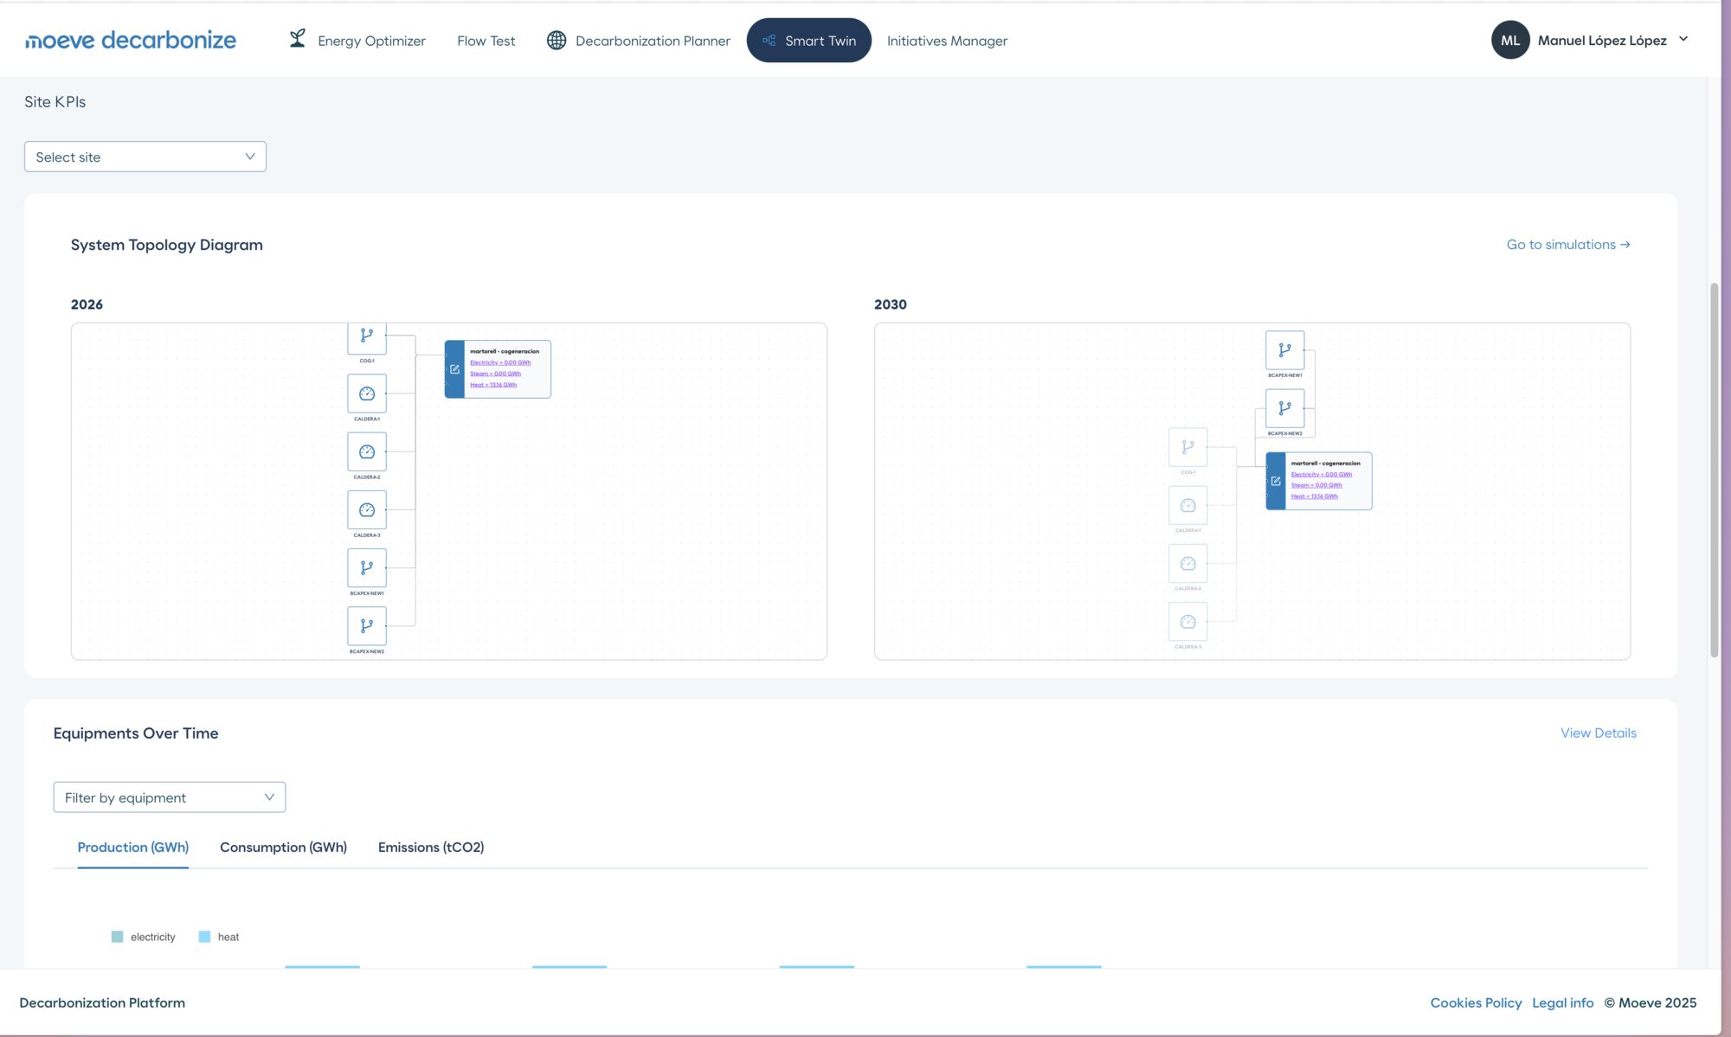Go to Initiatives Manager

[x=947, y=41]
